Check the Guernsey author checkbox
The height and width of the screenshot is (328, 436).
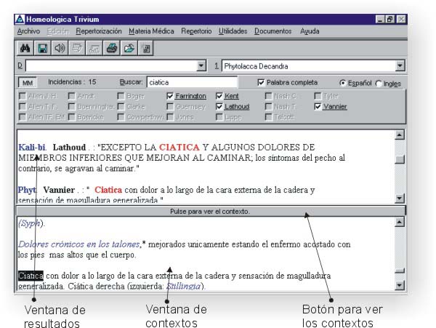tap(170, 107)
